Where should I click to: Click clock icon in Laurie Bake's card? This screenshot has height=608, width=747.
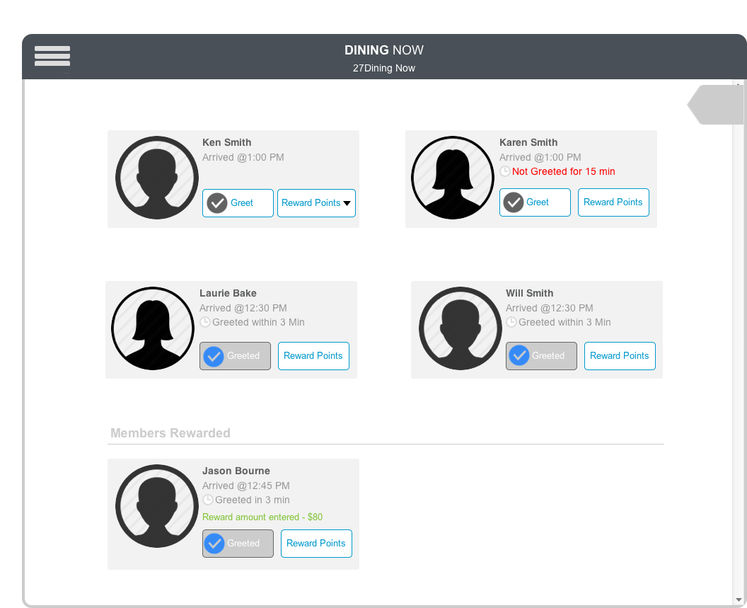(205, 322)
